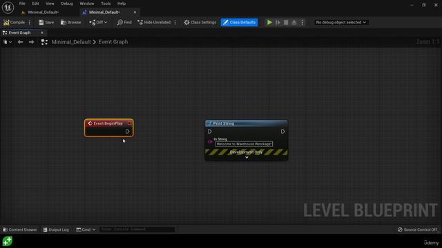Navigate forward in graph history
The image size is (442, 248).
pyautogui.click(x=31, y=42)
